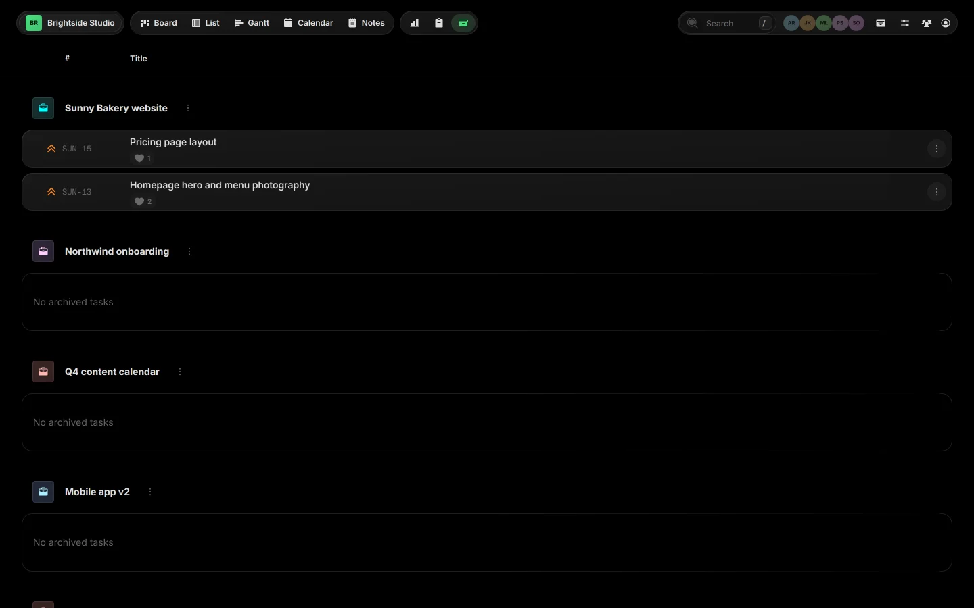Open options menu for Sunny Bakery website
Screen dimensions: 974x608
click(x=188, y=108)
